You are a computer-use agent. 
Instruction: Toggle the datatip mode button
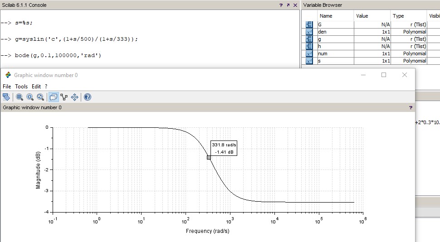(x=54, y=97)
